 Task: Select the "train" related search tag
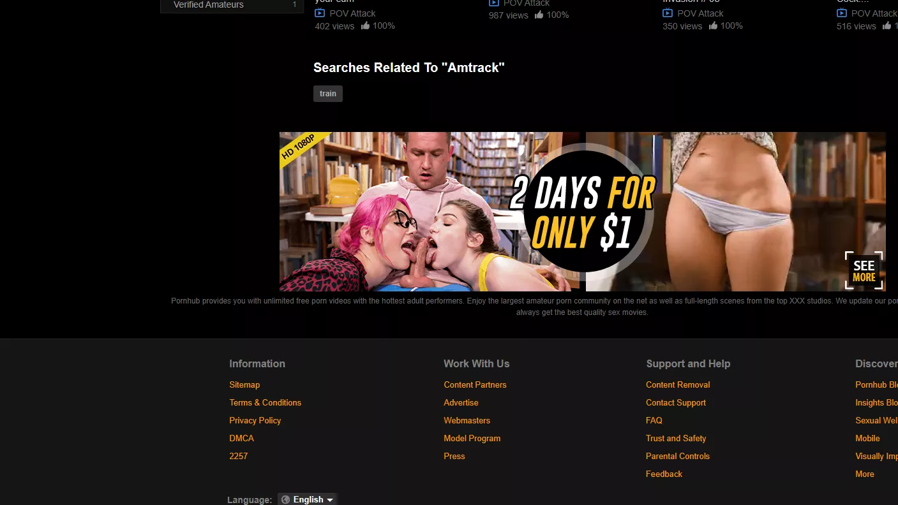pyautogui.click(x=328, y=94)
